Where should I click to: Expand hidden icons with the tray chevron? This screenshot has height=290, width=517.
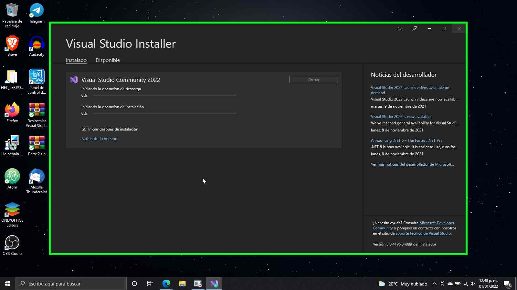pyautogui.click(x=435, y=284)
